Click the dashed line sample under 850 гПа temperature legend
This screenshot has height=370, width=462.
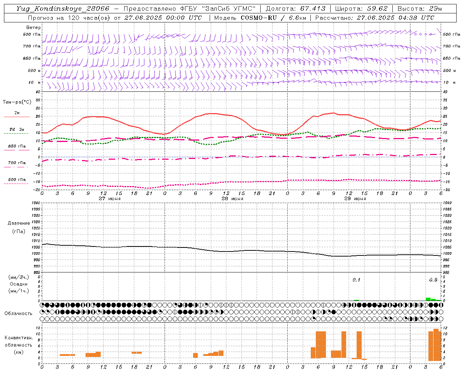point(17,150)
